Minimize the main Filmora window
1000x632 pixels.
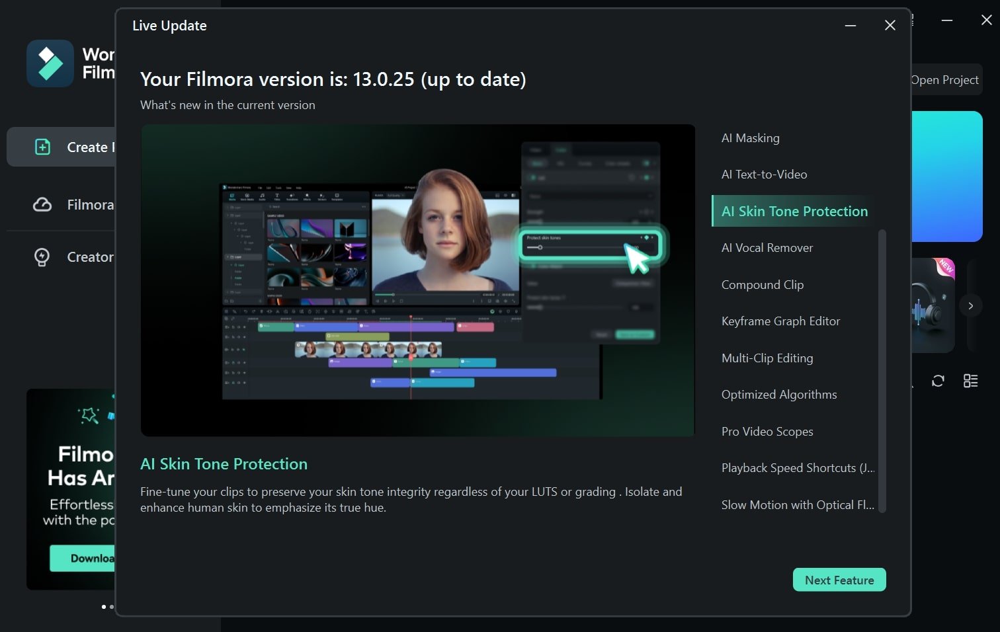click(947, 20)
